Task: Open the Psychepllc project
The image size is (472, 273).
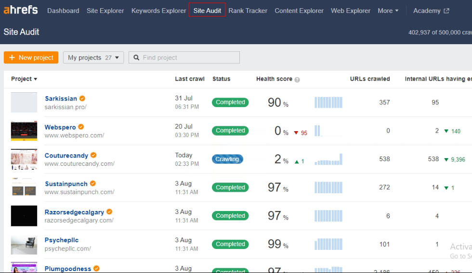Action: click(62, 240)
